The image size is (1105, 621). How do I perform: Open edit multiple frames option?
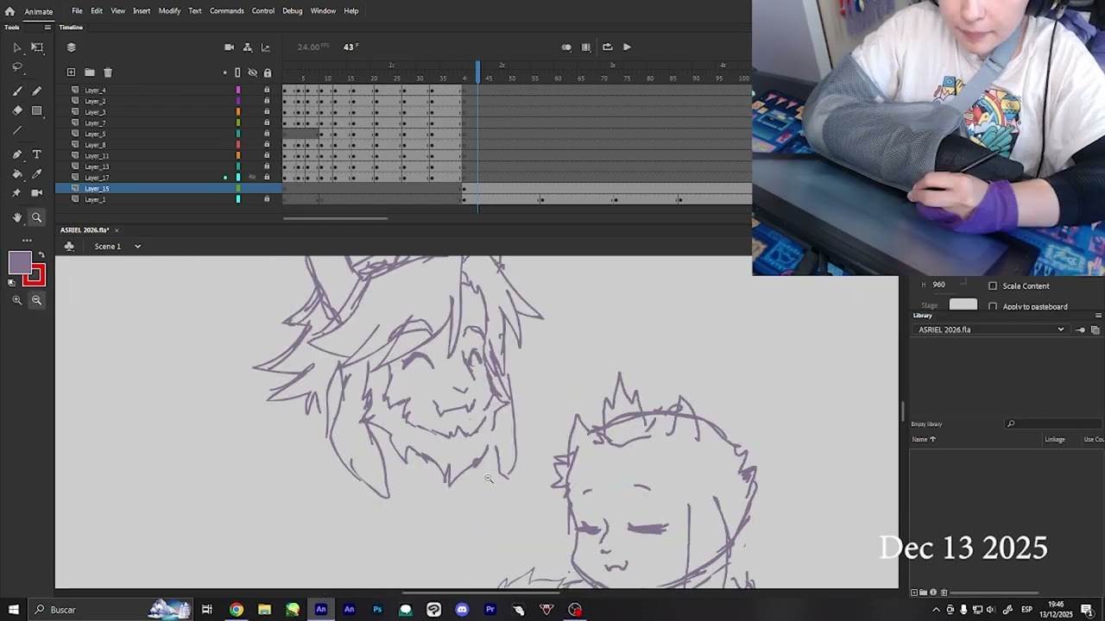coord(586,47)
